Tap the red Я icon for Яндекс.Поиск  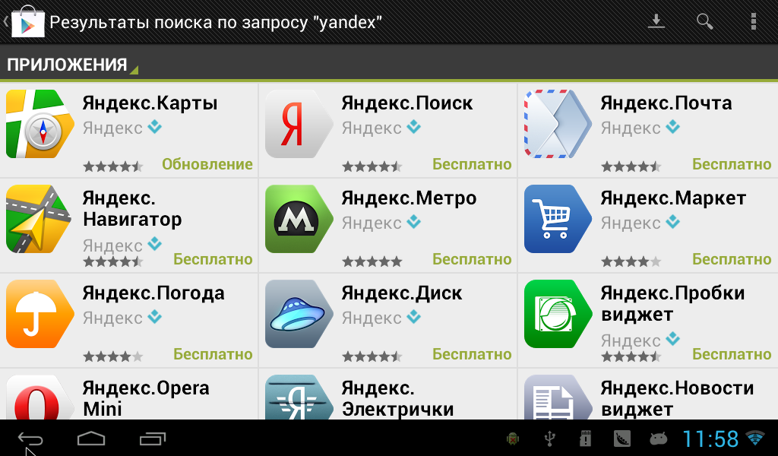pyautogui.click(x=299, y=124)
